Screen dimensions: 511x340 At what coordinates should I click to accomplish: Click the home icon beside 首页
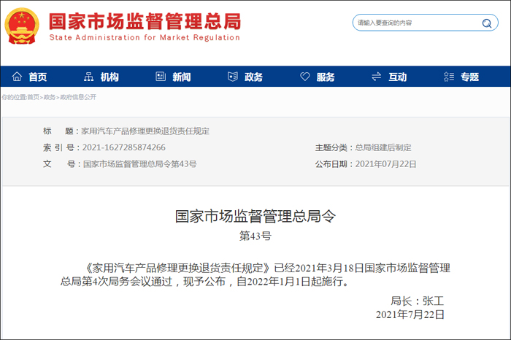pos(17,77)
